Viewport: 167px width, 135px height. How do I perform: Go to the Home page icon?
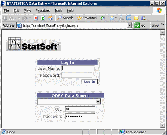click(51, 18)
